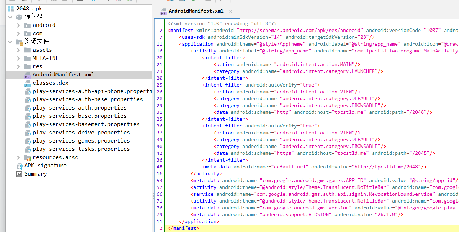Click the play-services-auth.properties file icon
The width and height of the screenshot is (459, 232).
click(x=27, y=108)
